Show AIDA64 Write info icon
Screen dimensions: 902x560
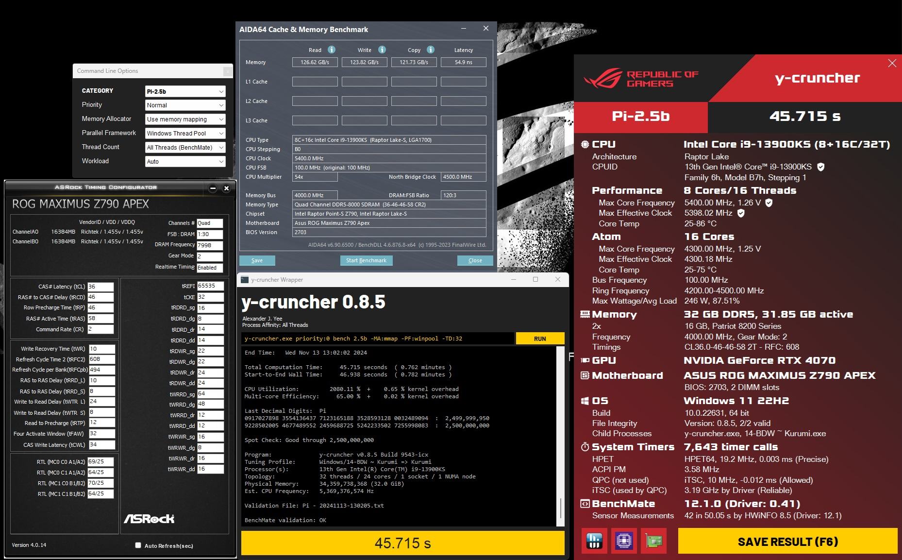pos(382,50)
